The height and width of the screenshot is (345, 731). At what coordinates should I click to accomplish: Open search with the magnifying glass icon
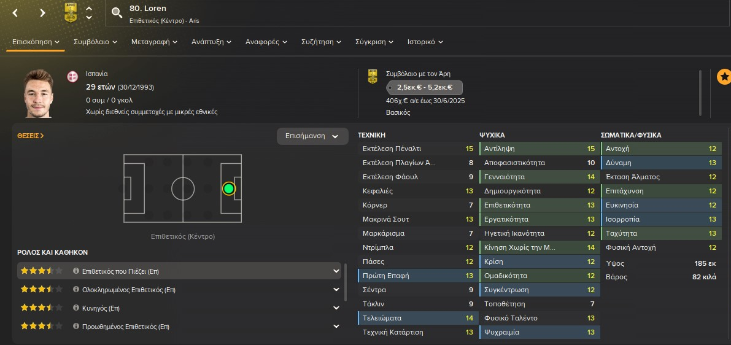click(117, 13)
